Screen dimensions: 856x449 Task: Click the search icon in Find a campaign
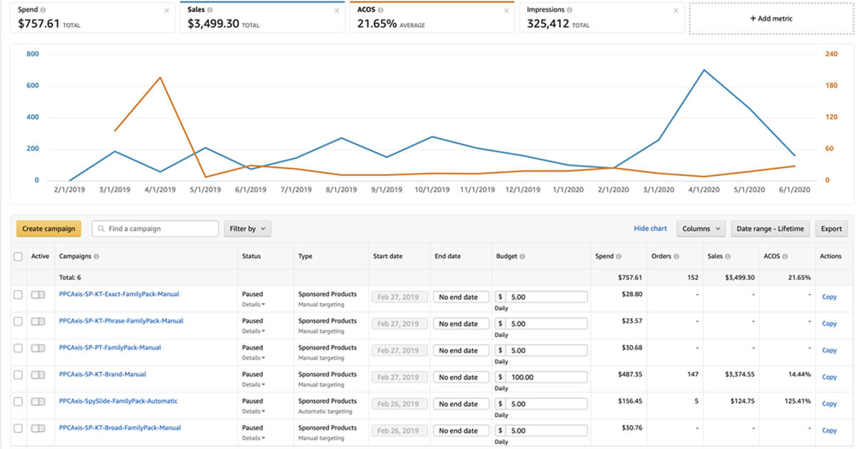[x=101, y=229]
